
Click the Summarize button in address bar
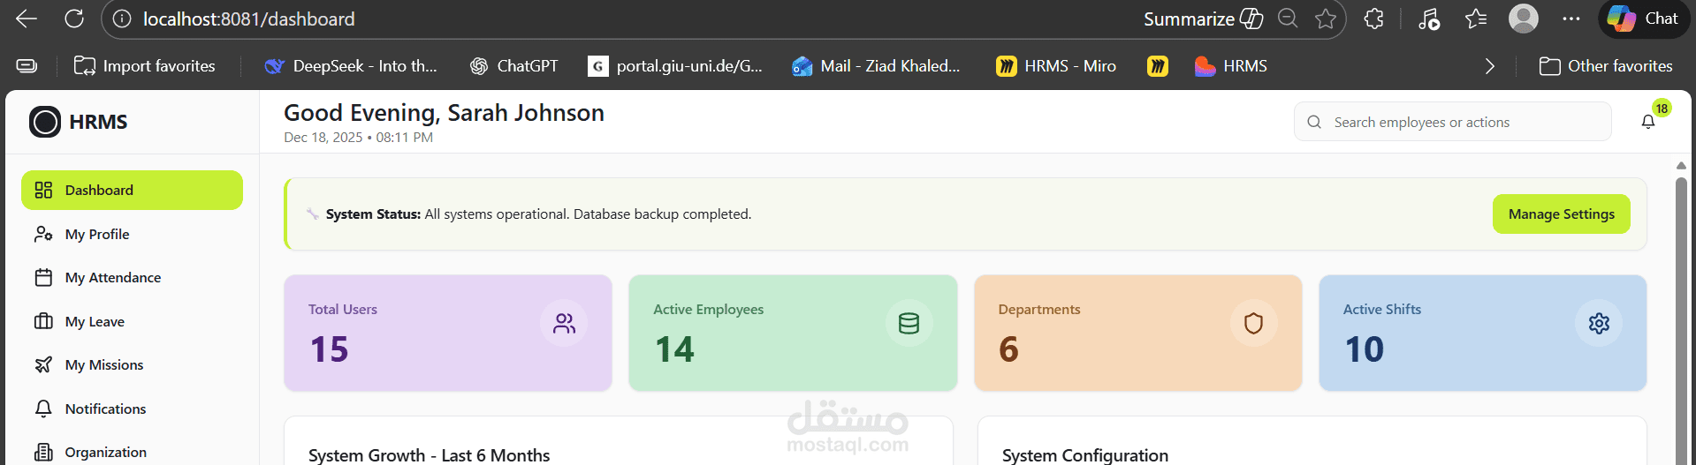[1203, 19]
